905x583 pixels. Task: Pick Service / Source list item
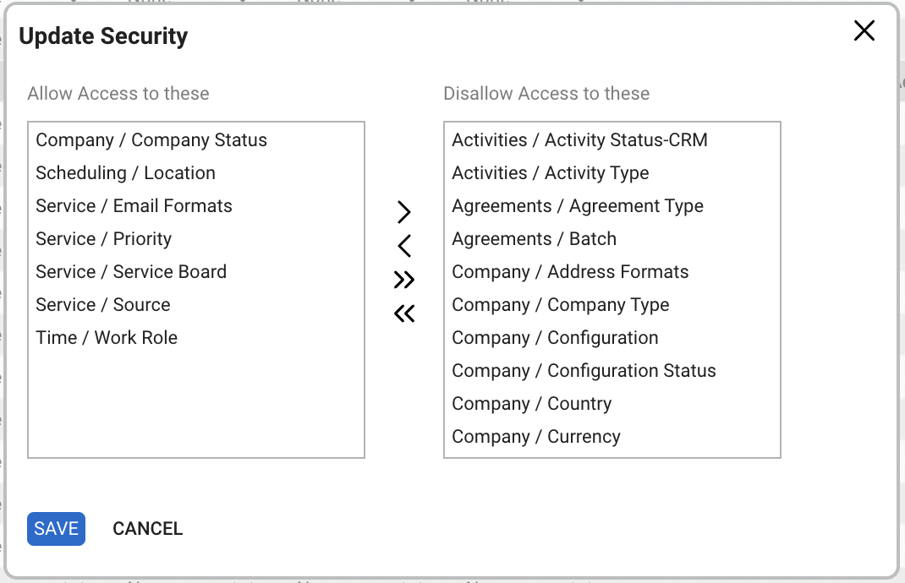(x=102, y=305)
